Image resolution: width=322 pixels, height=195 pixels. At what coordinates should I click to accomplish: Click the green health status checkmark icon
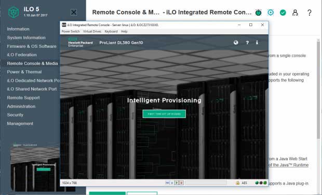click(x=283, y=13)
